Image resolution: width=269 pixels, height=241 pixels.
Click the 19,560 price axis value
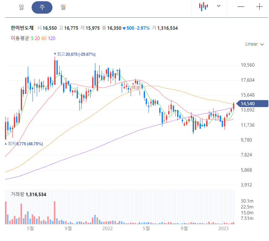248,65
